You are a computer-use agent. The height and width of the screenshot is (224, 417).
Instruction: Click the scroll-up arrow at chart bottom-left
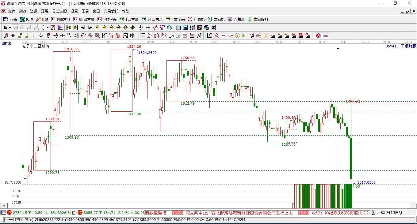click(4, 206)
